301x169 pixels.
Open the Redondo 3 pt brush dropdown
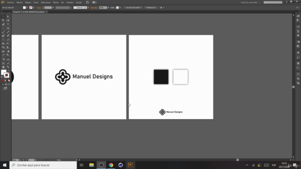pyautogui.click(x=88, y=8)
